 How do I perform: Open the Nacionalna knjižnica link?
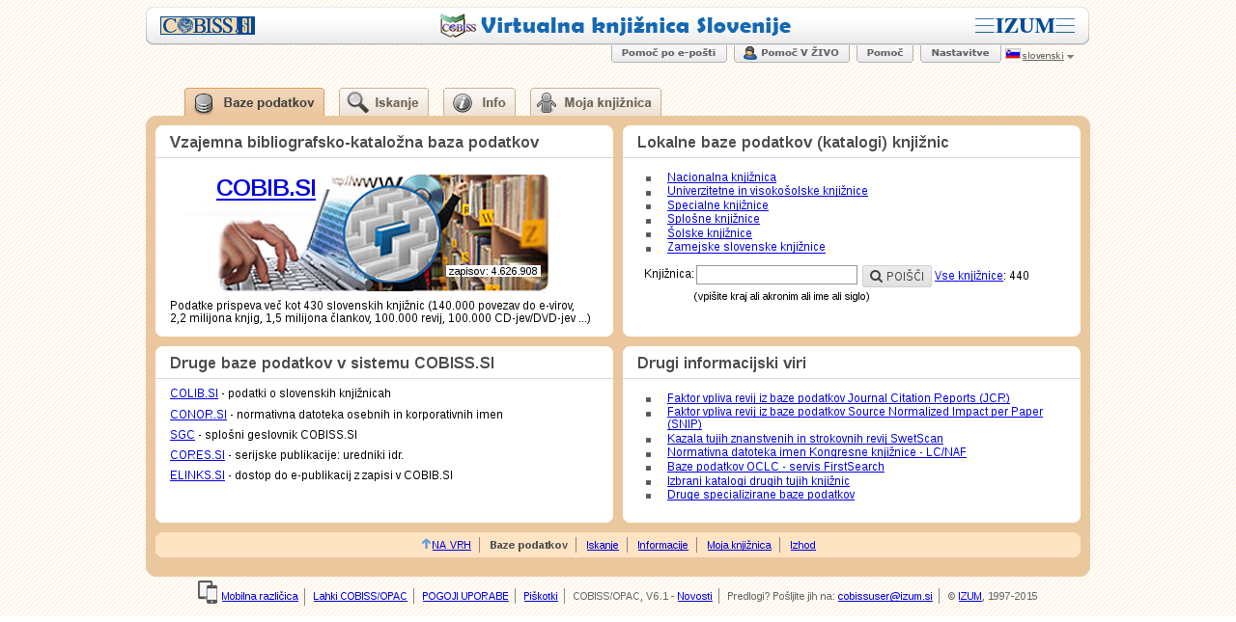[x=721, y=177]
